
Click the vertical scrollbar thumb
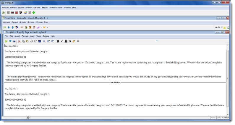[228, 78]
